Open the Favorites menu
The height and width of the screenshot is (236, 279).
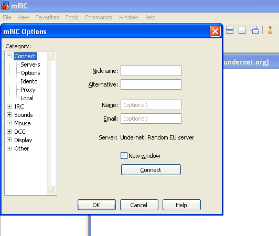[x=47, y=17]
